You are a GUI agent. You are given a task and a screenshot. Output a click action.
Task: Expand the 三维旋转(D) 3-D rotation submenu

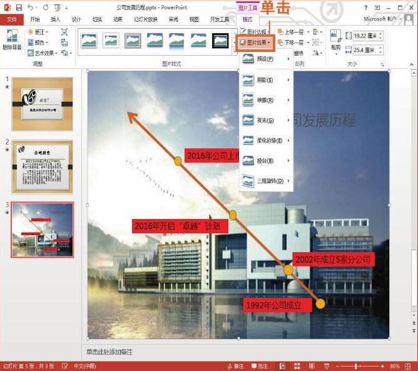point(266,181)
